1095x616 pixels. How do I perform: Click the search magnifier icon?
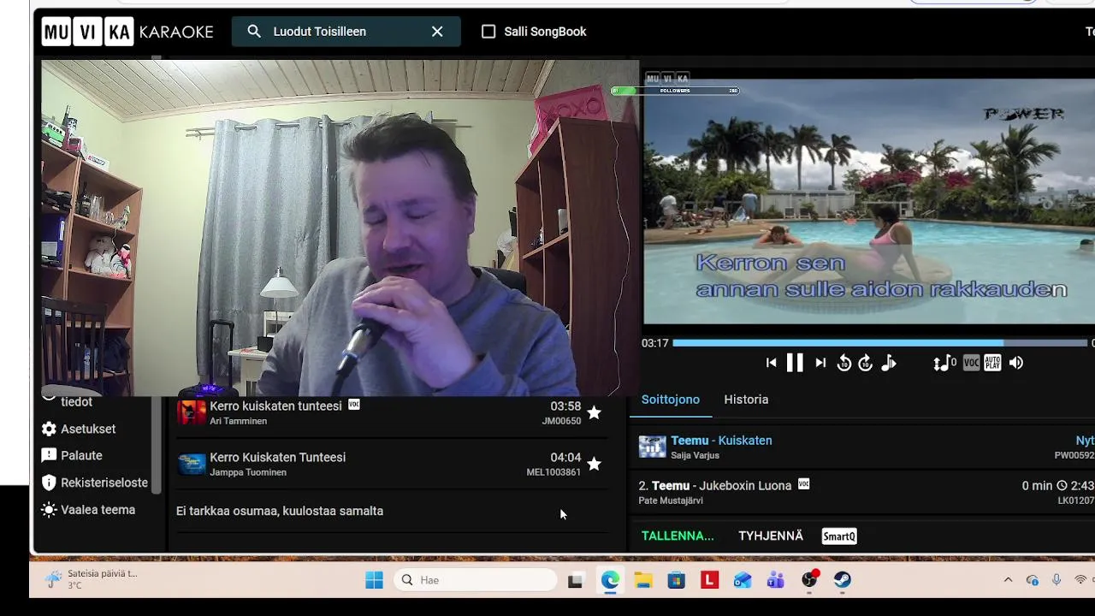coord(254,32)
